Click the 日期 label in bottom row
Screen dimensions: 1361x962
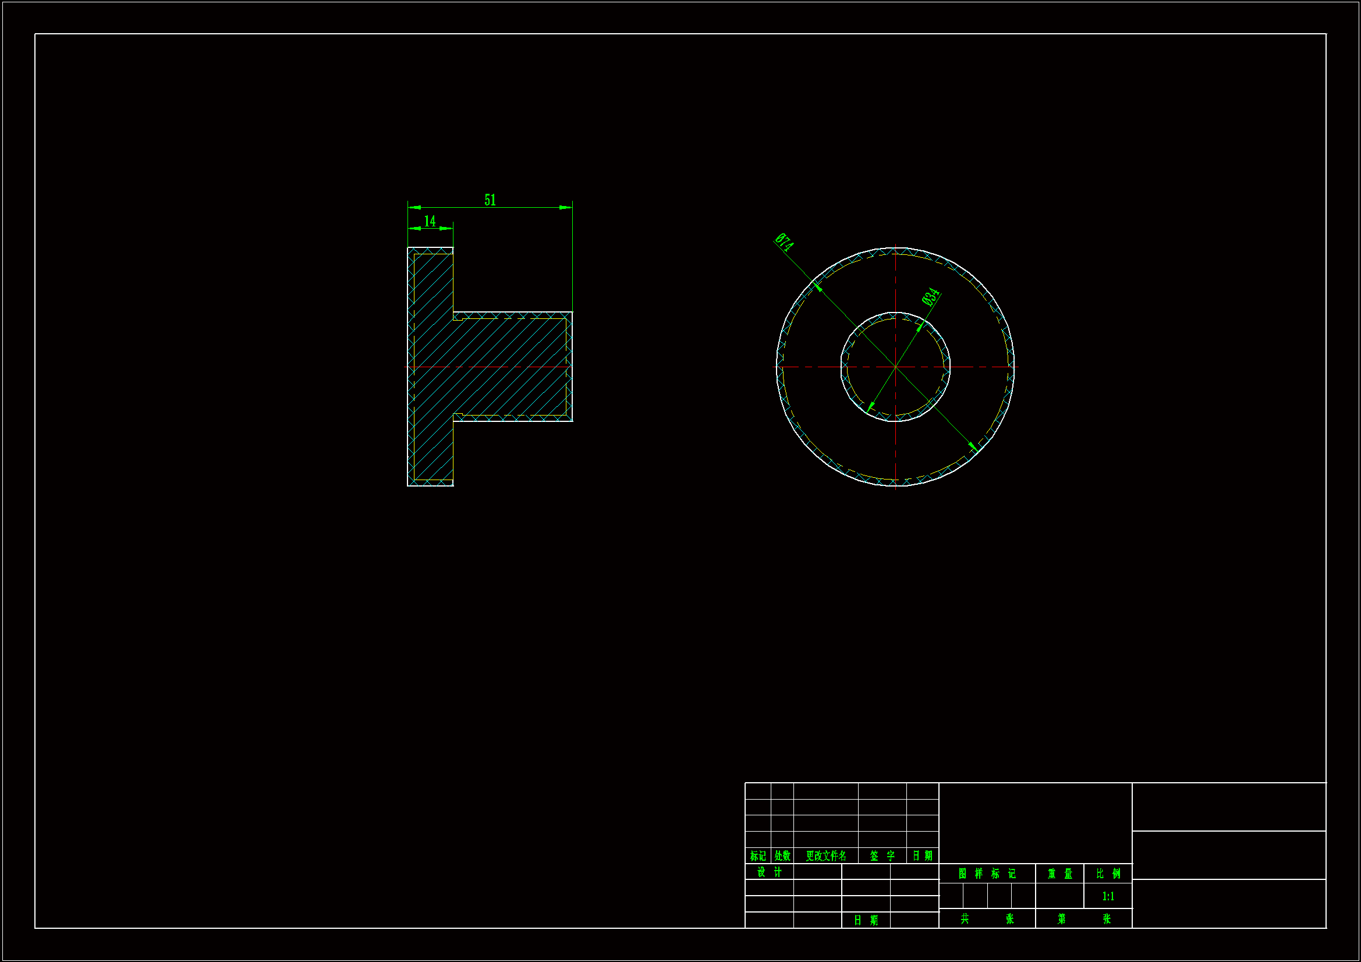pyautogui.click(x=866, y=920)
